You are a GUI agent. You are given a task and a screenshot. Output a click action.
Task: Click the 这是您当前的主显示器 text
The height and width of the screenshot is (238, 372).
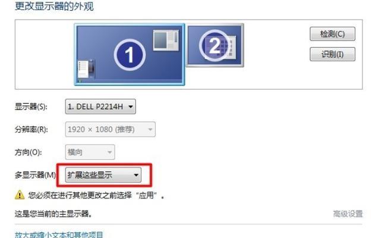[x=53, y=214]
